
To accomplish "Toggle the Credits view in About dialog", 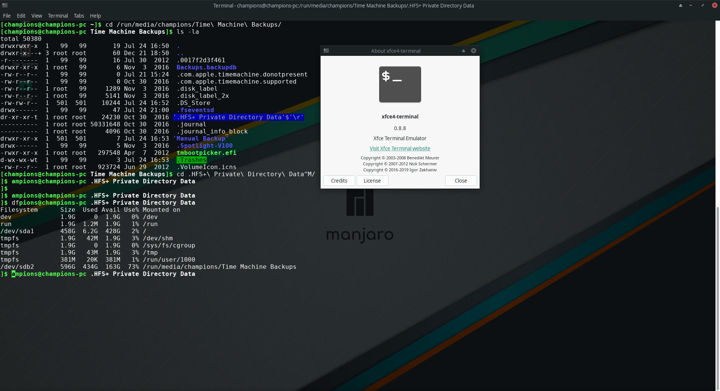I will [x=339, y=181].
